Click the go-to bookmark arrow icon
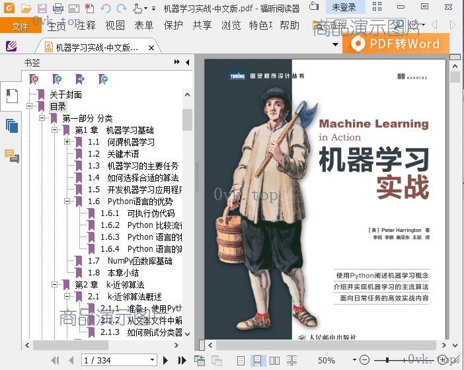 pos(80,79)
